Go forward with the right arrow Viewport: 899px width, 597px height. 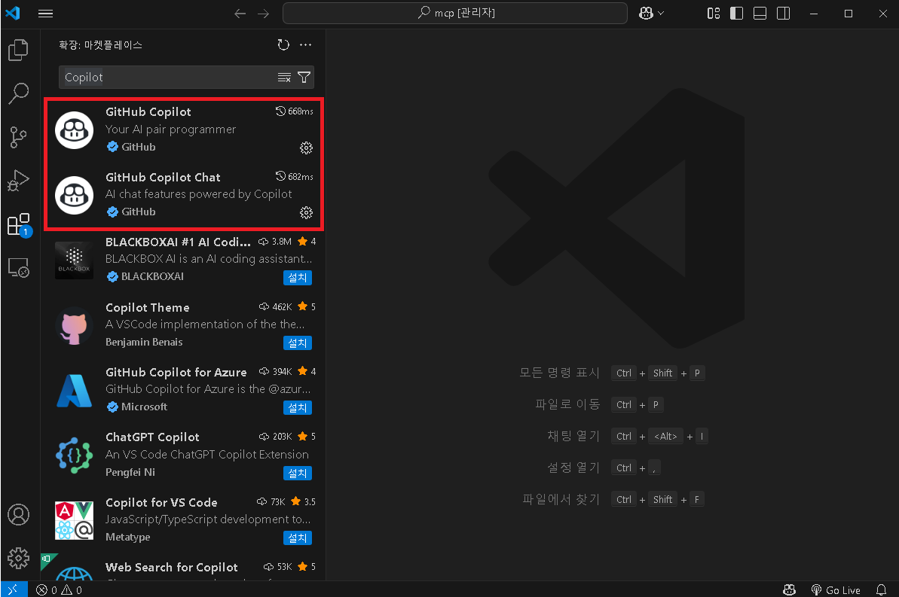(x=263, y=14)
